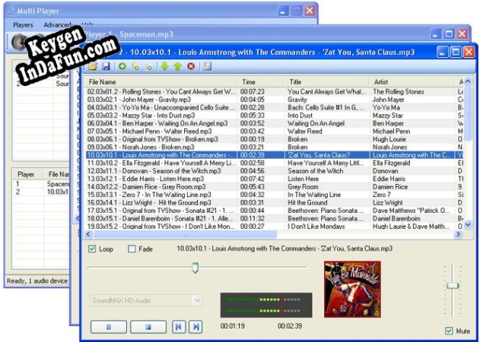Click the playlist horizontal scrollbar left arrow
This screenshot has height=342, width=480.
88,234
